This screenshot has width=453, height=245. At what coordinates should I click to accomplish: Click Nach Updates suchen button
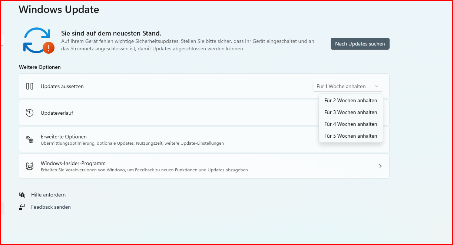[x=360, y=44]
